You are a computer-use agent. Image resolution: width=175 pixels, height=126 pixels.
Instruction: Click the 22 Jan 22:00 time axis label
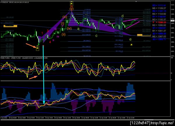[131, 118]
